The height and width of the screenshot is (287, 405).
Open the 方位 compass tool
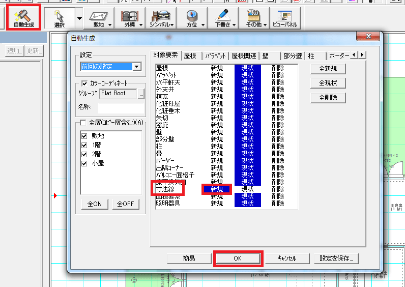click(195, 18)
